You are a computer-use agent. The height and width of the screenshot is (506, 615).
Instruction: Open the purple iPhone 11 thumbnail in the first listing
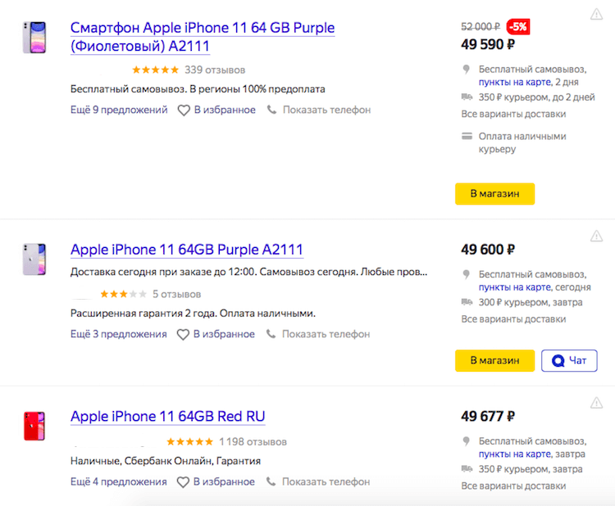click(34, 38)
